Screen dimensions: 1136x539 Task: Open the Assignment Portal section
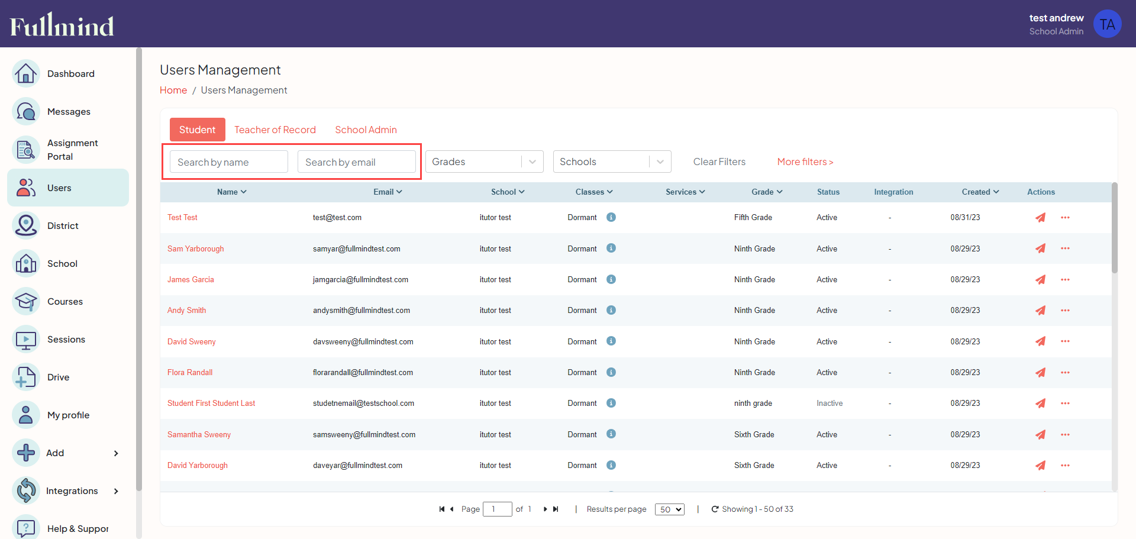click(x=26, y=149)
